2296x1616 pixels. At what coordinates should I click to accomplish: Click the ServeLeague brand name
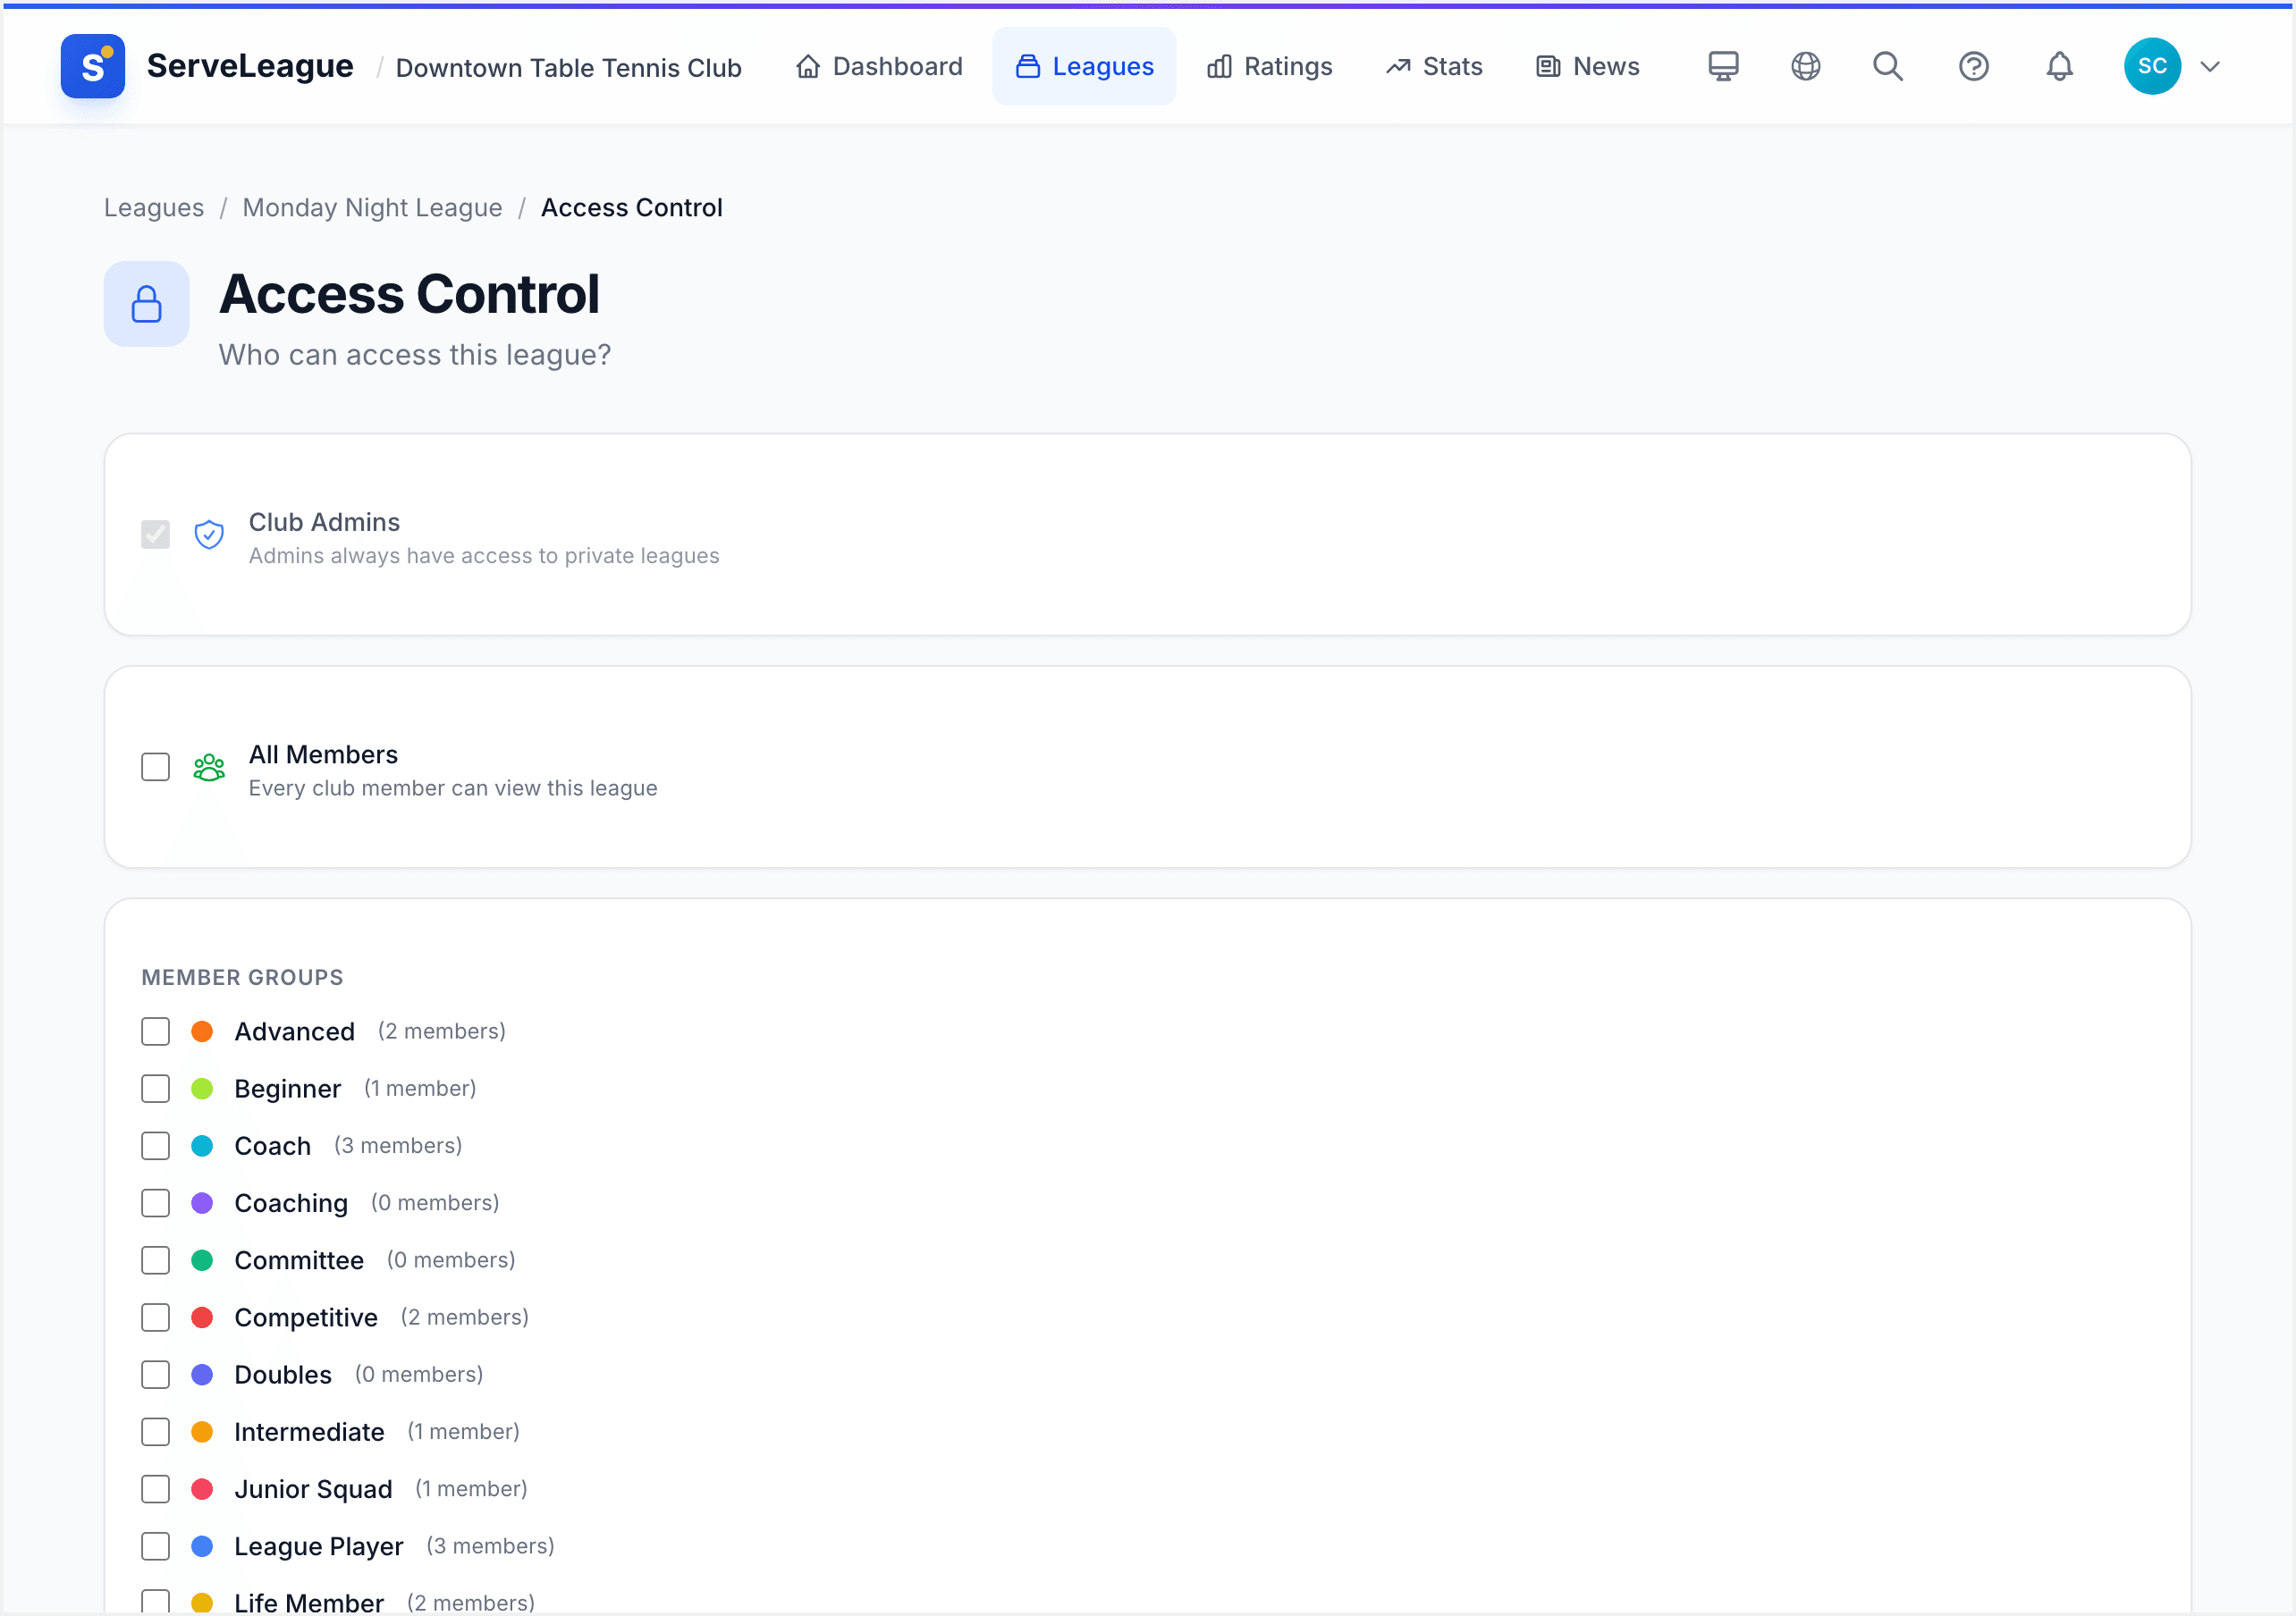tap(250, 66)
